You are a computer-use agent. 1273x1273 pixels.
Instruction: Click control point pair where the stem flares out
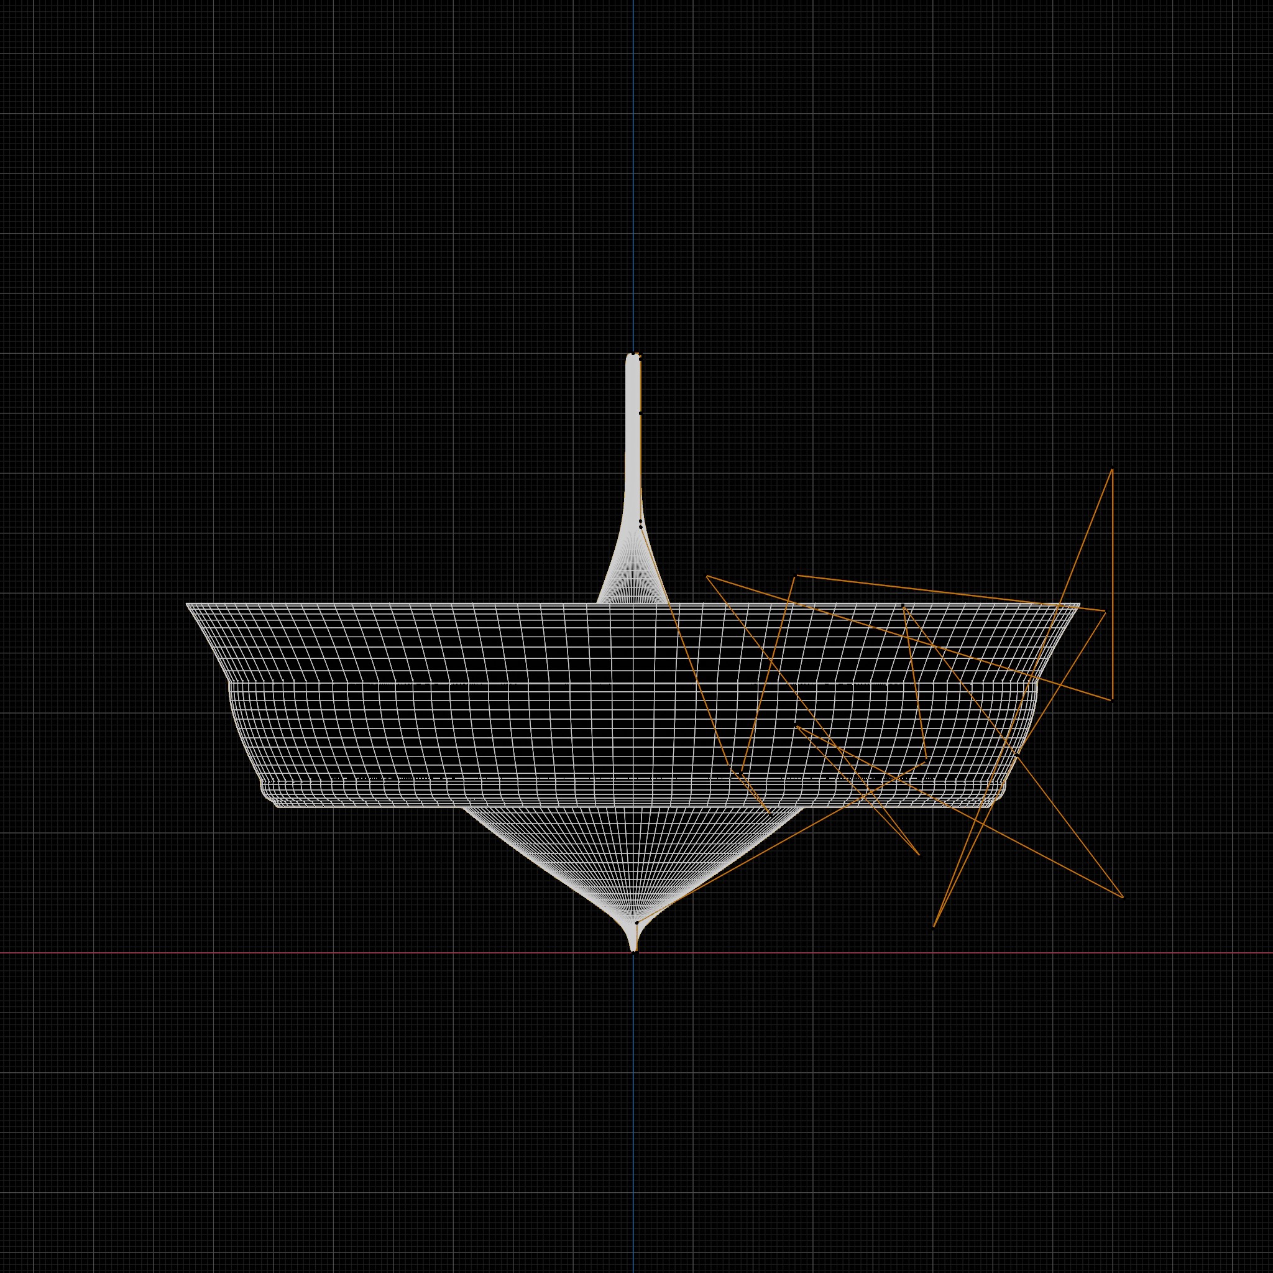(x=640, y=524)
